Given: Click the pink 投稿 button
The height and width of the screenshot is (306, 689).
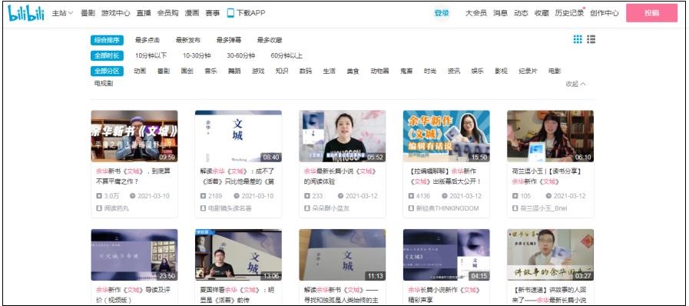Looking at the screenshot, I should click(651, 13).
